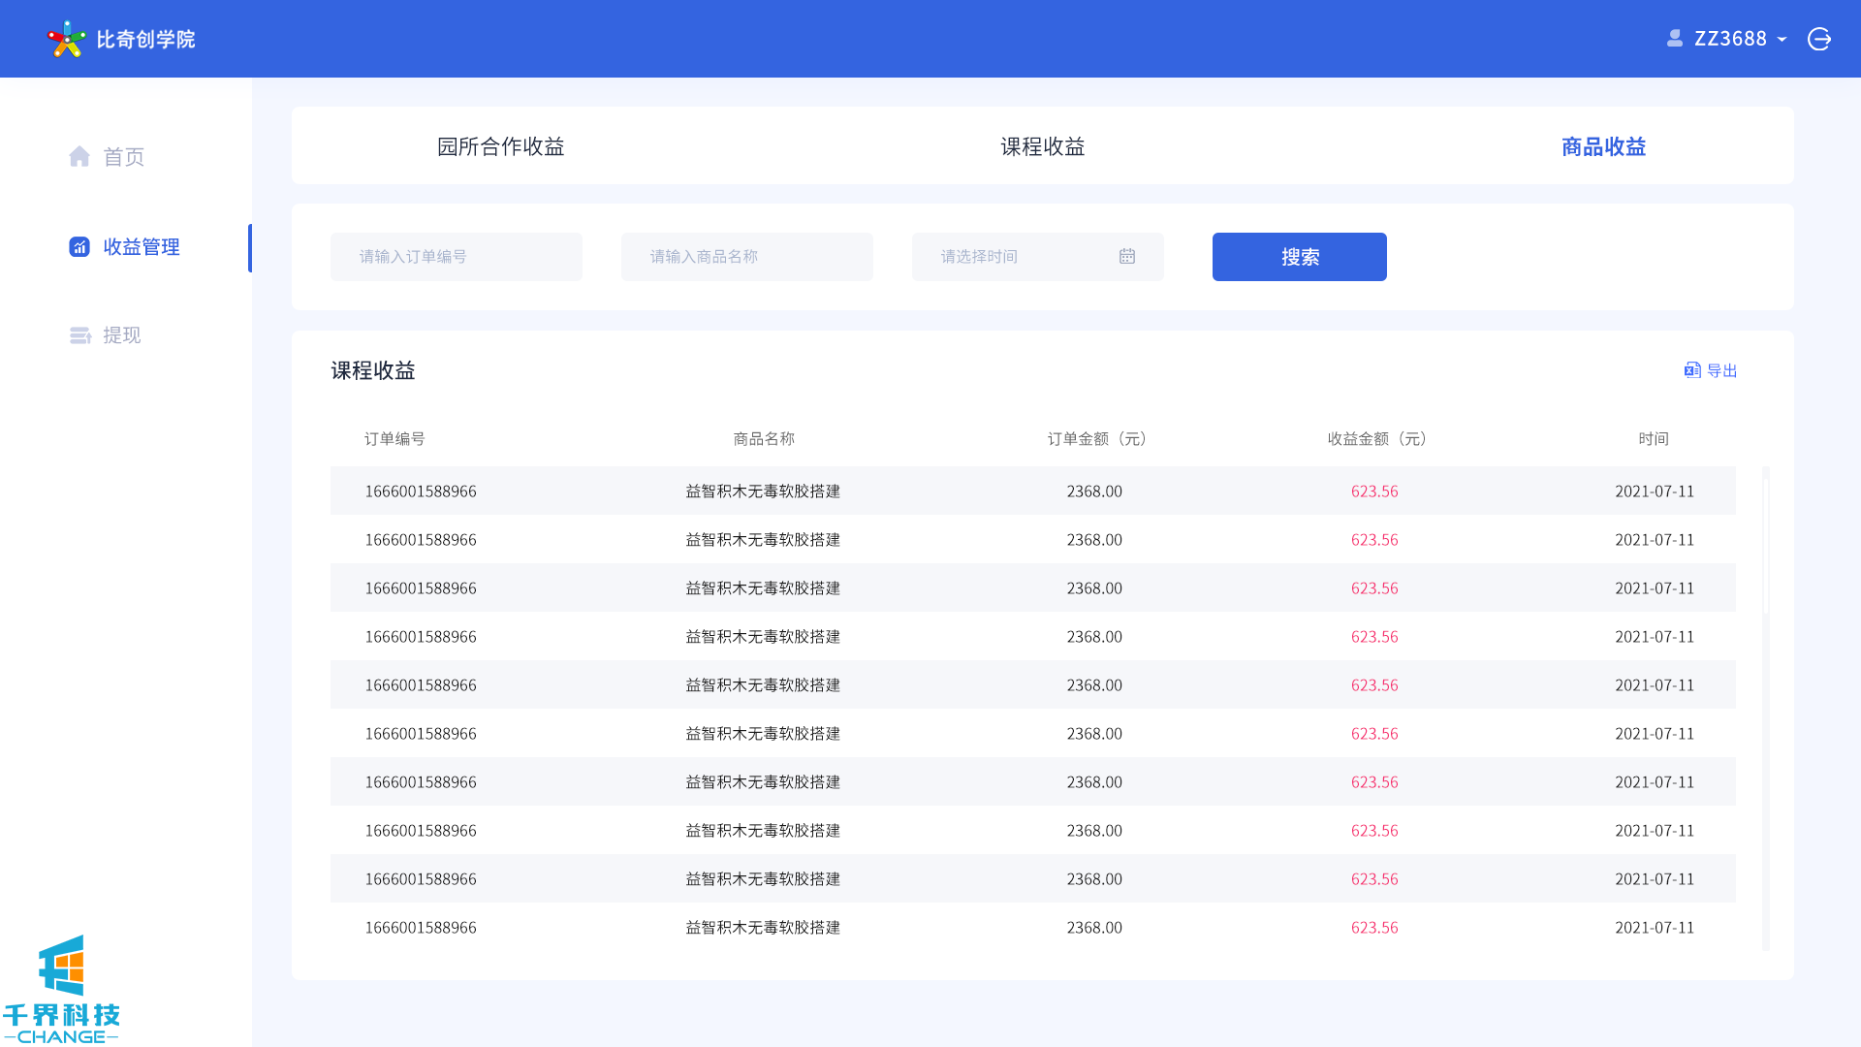
Task: Select the 商品收益 tab
Action: (x=1603, y=146)
